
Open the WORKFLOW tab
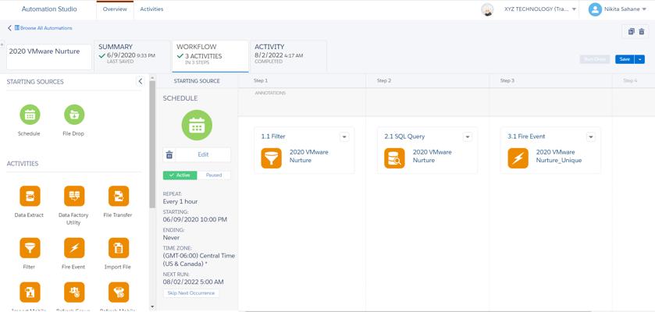[x=210, y=56]
